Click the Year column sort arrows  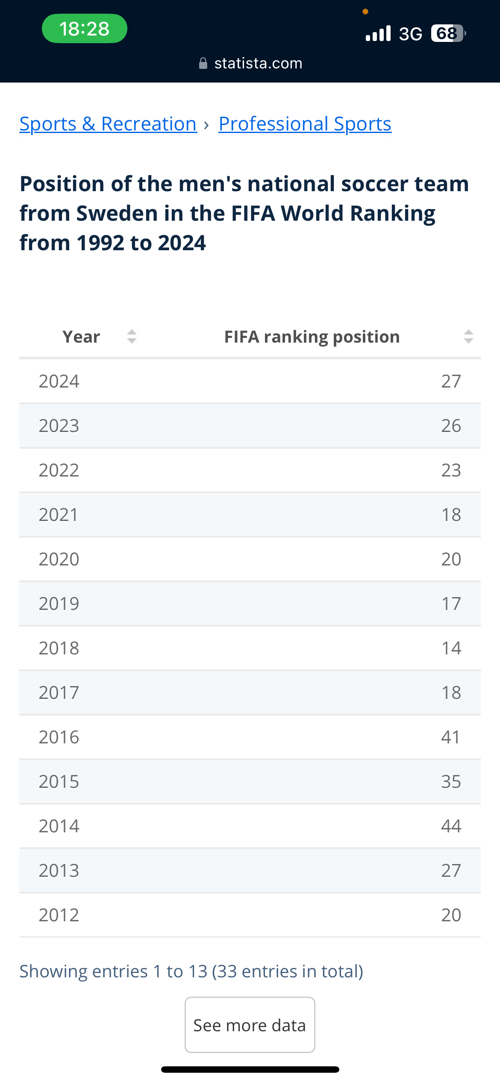tap(132, 337)
